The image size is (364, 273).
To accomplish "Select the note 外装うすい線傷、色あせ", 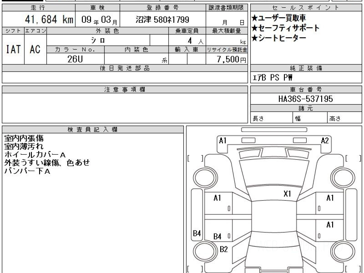I will click(47, 163).
